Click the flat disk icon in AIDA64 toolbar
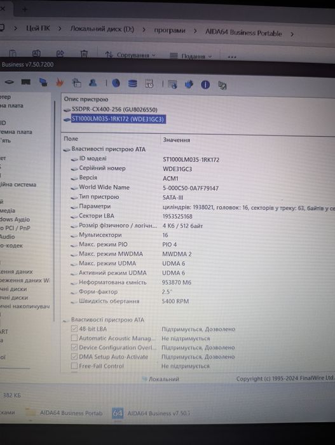Screen dimensions: 335x445 (x=9, y=82)
